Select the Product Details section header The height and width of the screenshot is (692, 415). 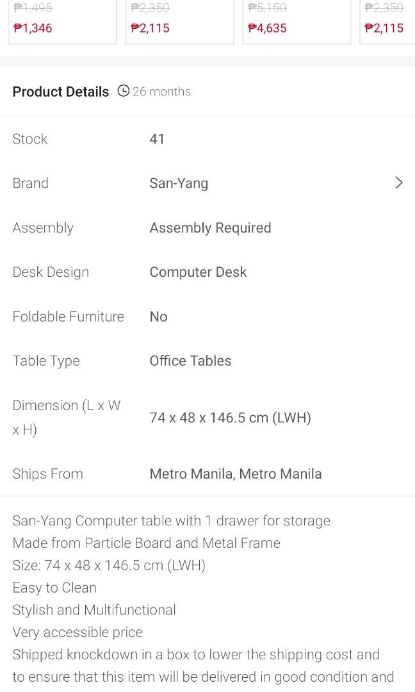(x=60, y=91)
